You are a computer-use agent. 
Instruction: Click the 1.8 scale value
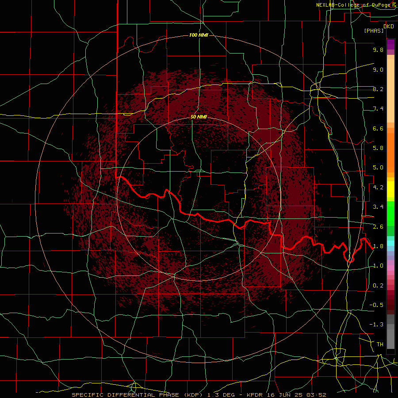point(378,246)
